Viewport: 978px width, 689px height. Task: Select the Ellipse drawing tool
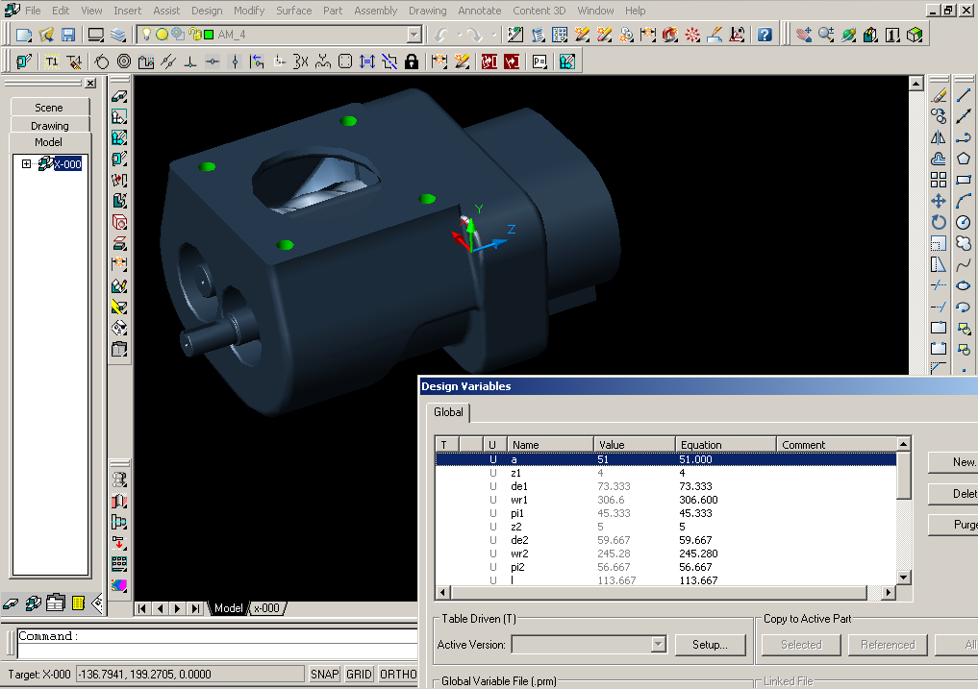click(x=964, y=285)
